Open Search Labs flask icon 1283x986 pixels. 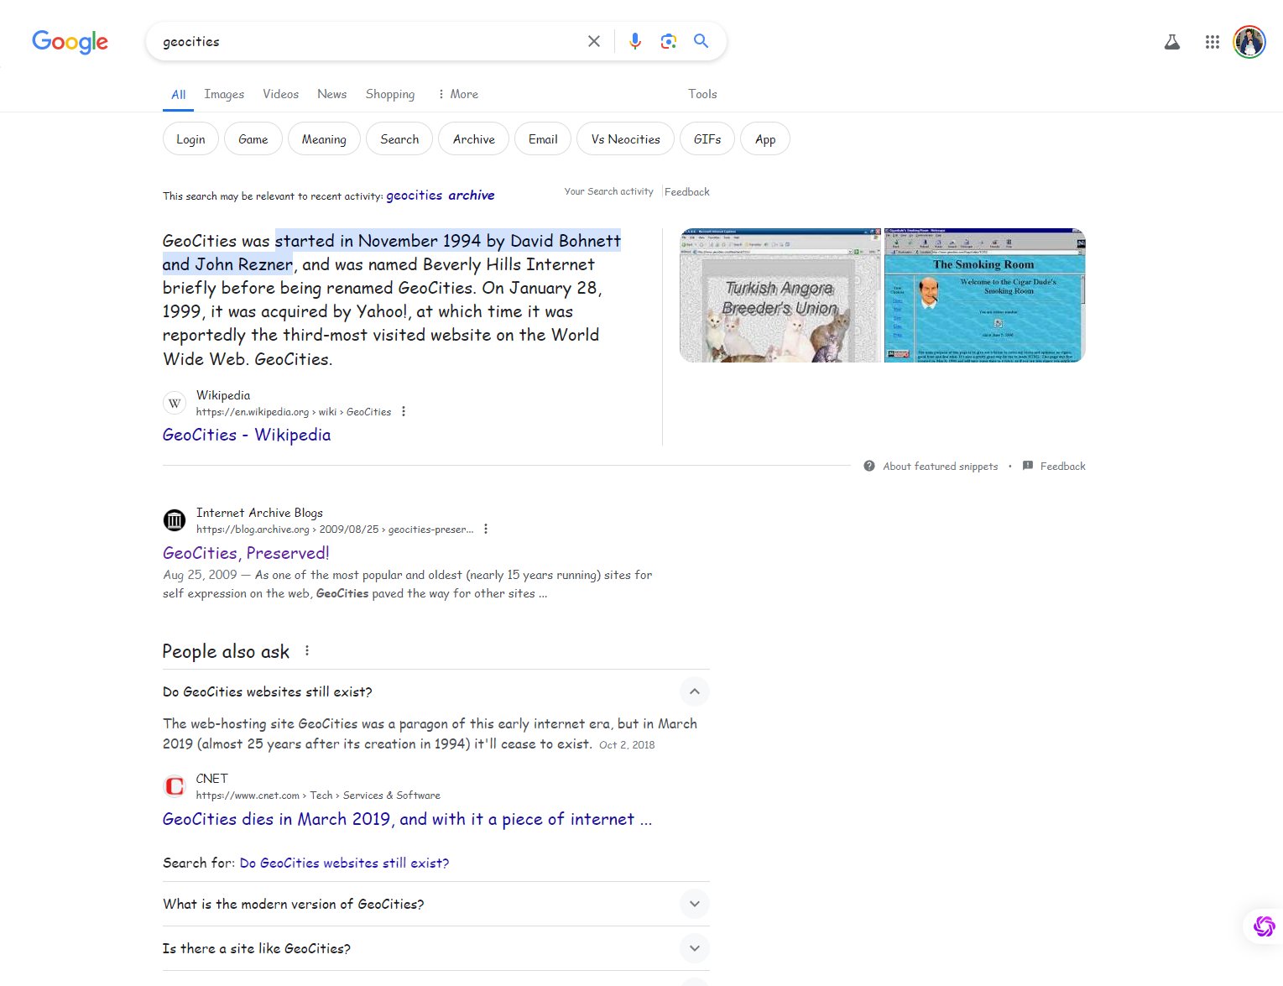[1172, 42]
